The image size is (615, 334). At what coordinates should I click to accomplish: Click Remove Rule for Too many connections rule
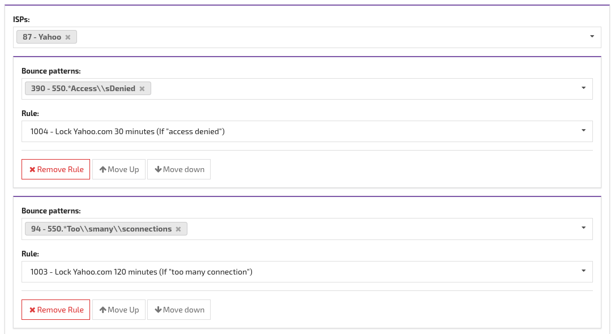(55, 310)
